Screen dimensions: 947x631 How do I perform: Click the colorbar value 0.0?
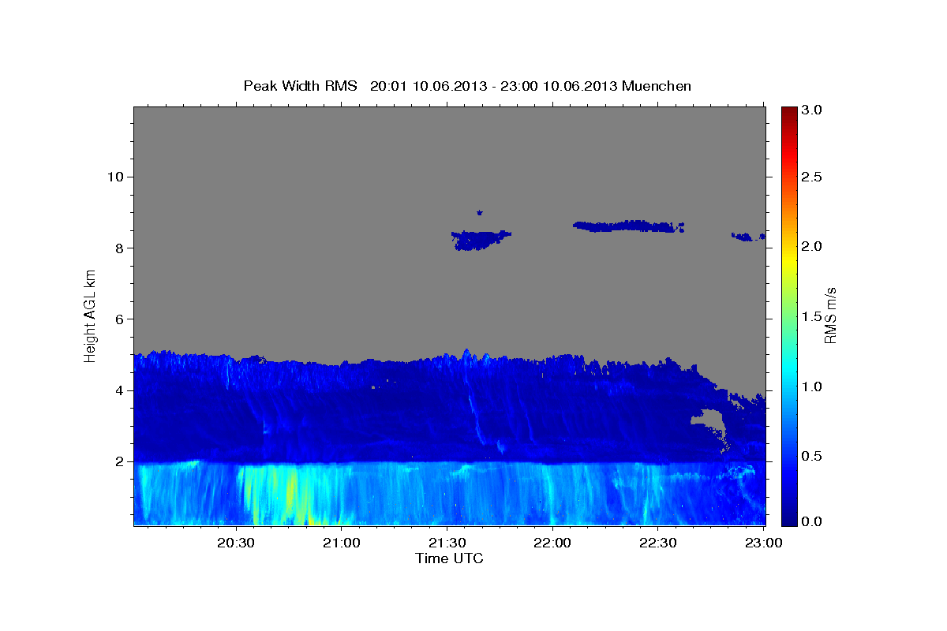click(x=813, y=521)
